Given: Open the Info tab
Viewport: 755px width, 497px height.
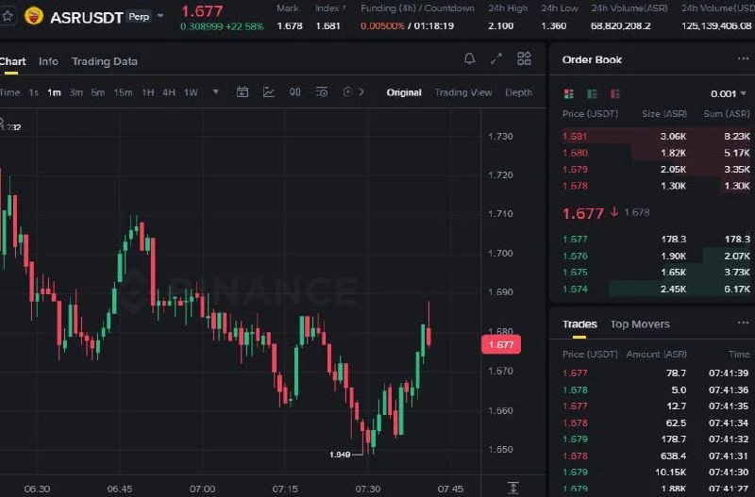Looking at the screenshot, I should 49,61.
